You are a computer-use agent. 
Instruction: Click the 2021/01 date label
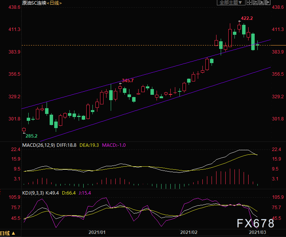click(x=97, y=232)
